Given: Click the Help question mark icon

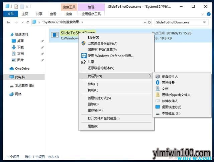Looking at the screenshot, I should tap(209, 14).
